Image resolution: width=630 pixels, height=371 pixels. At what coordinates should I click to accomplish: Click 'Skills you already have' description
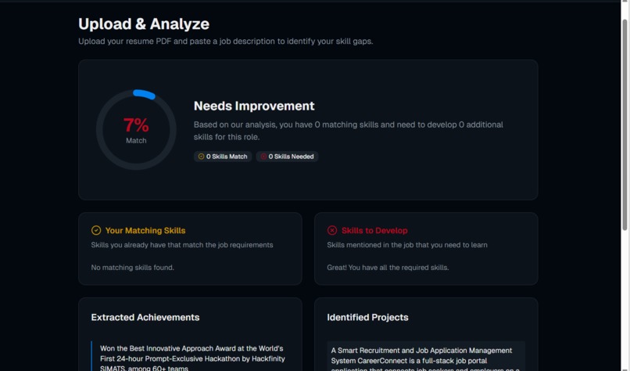[182, 245]
